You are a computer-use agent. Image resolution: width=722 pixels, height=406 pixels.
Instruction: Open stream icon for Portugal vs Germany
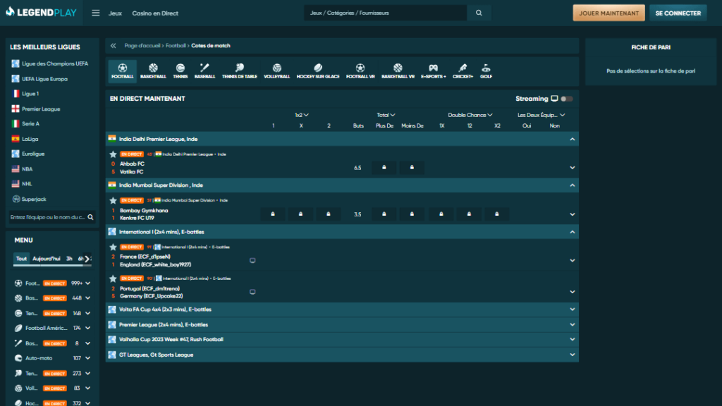[252, 292]
